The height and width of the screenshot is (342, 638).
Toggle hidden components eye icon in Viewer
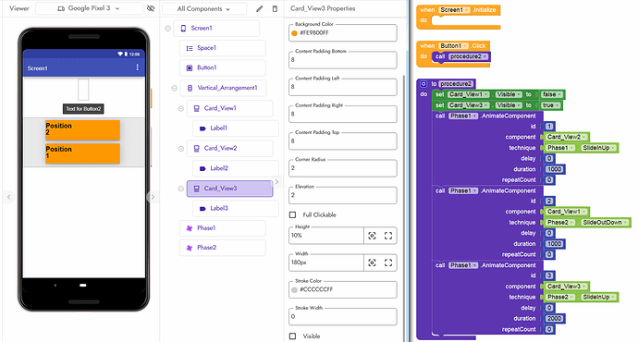point(151,8)
